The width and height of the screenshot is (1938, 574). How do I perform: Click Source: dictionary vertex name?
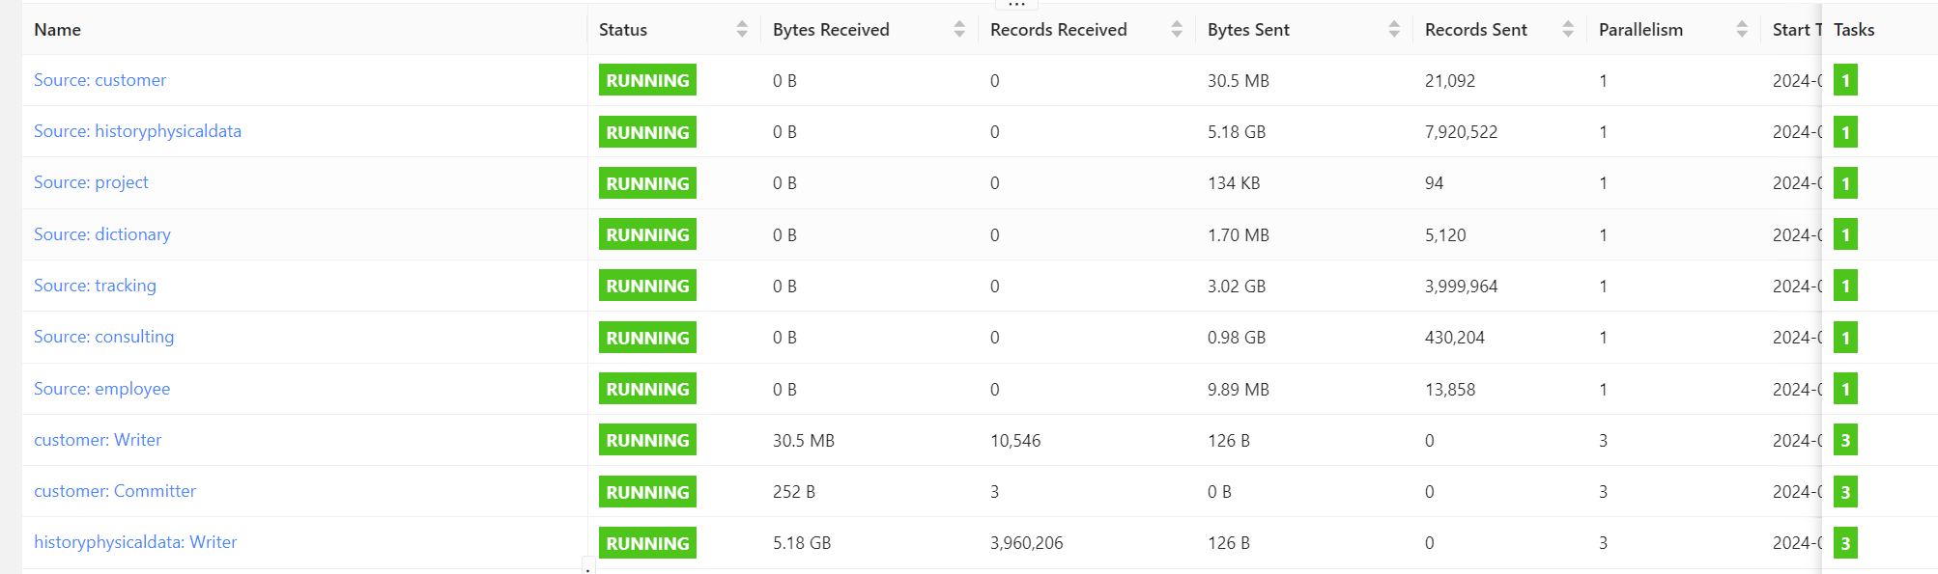point(101,234)
